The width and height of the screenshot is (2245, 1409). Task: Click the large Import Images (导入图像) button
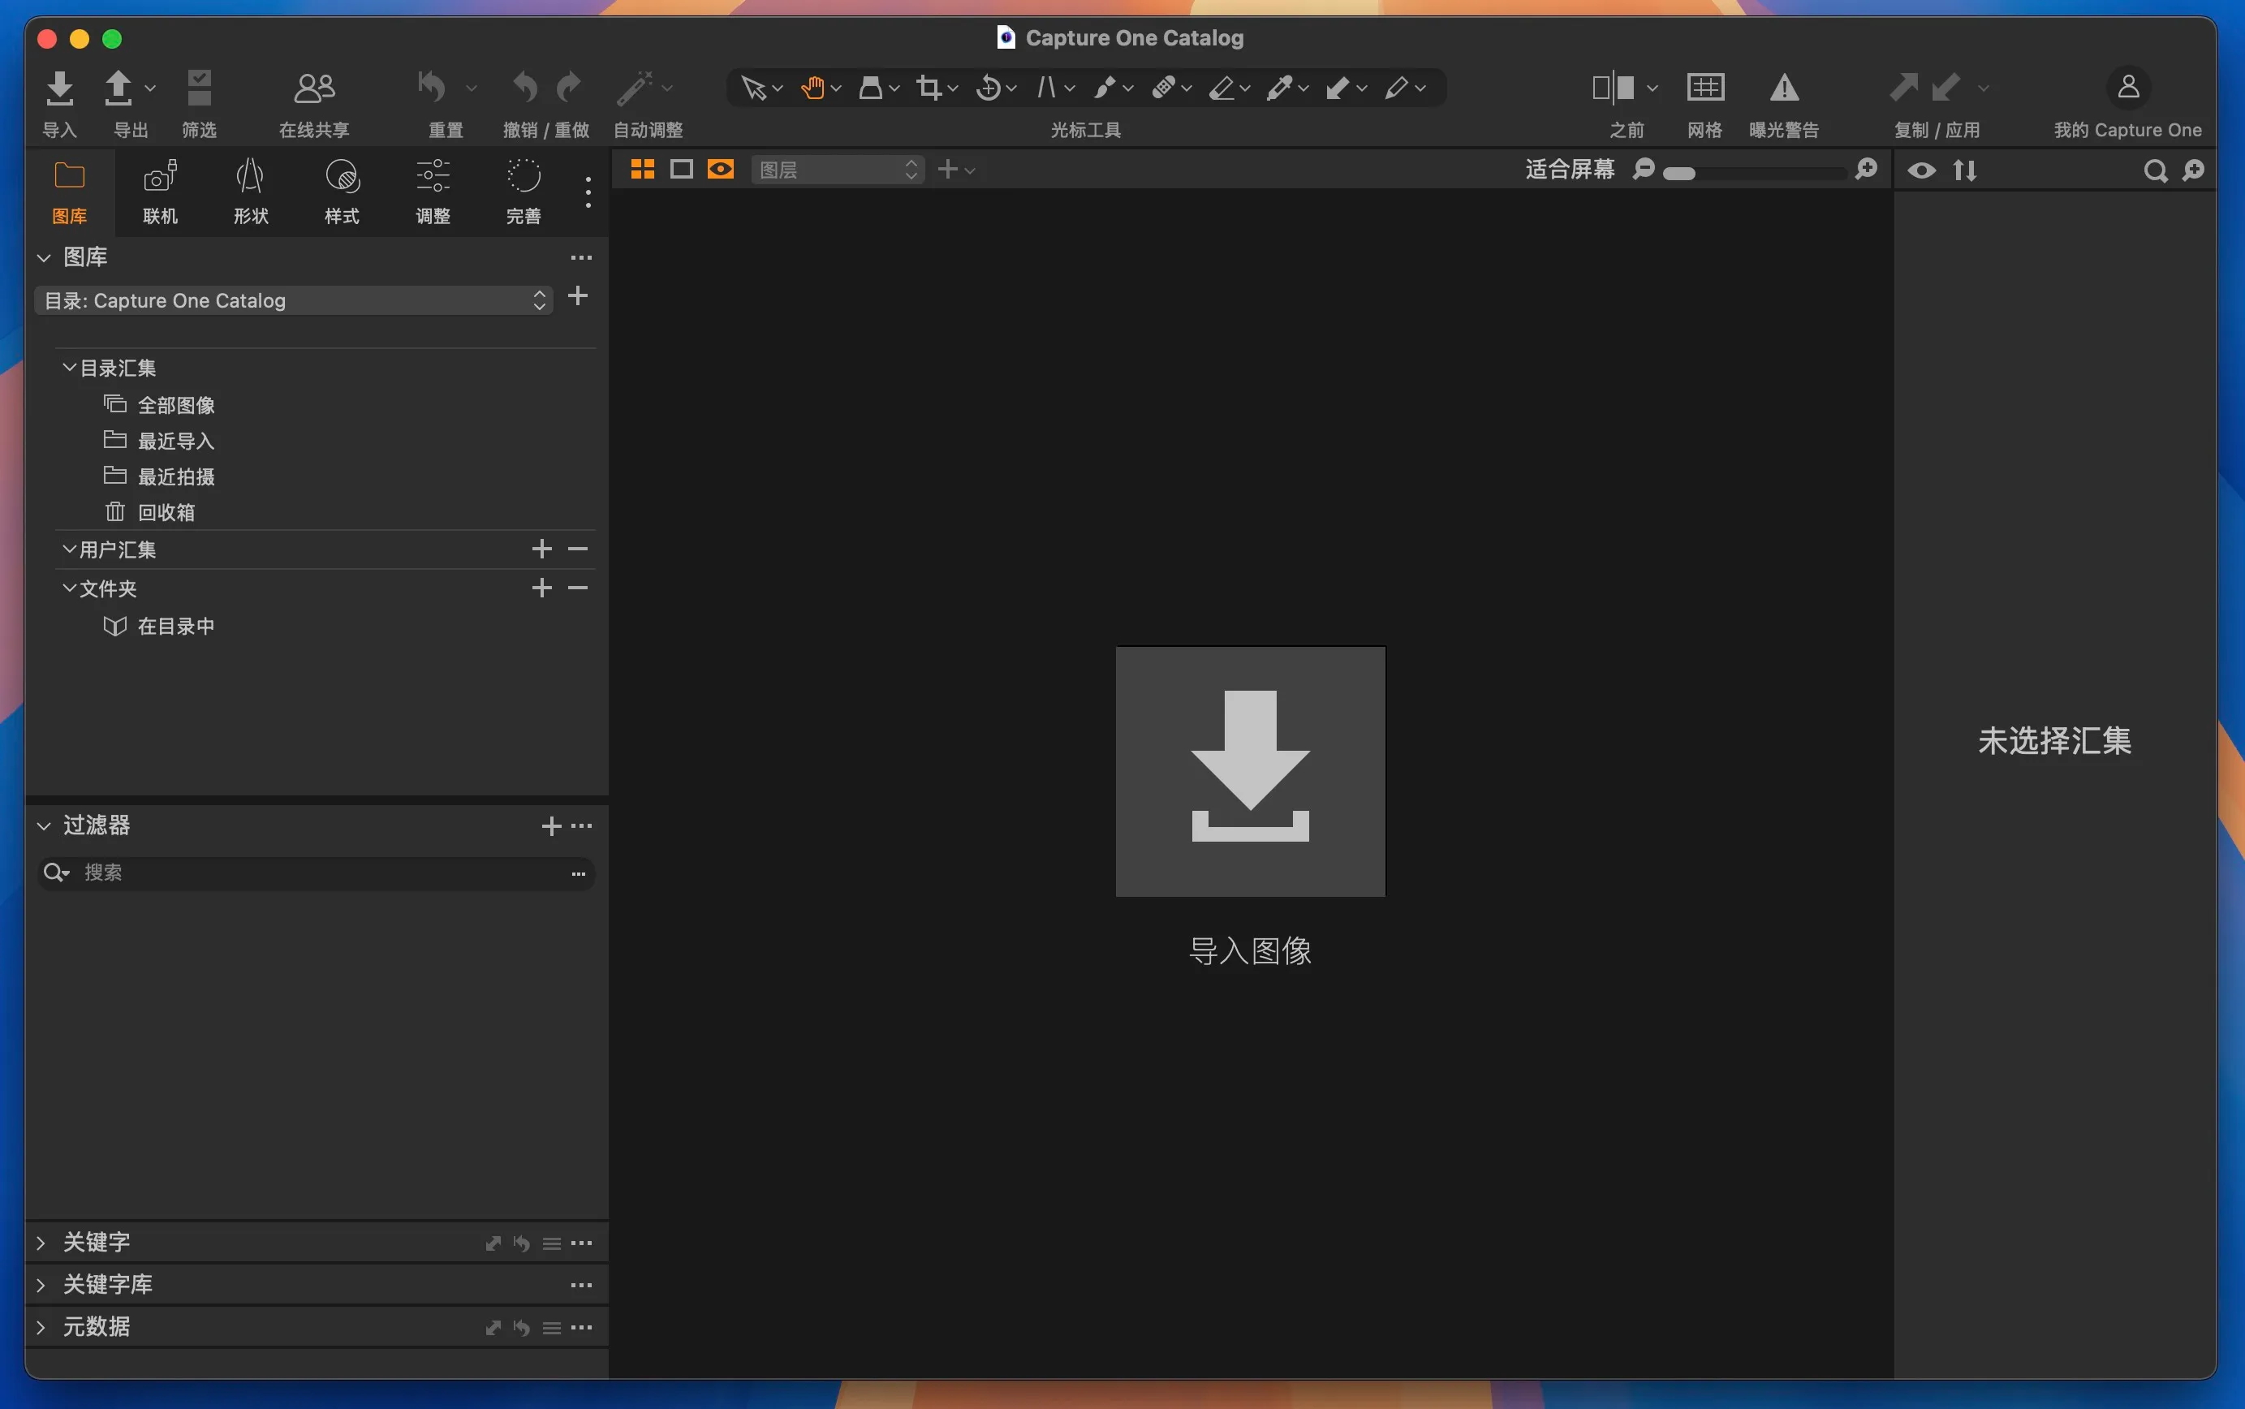1250,772
